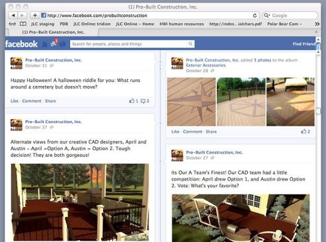Like the Halloween riddle post
The image size is (326, 242).
[x=15, y=101]
